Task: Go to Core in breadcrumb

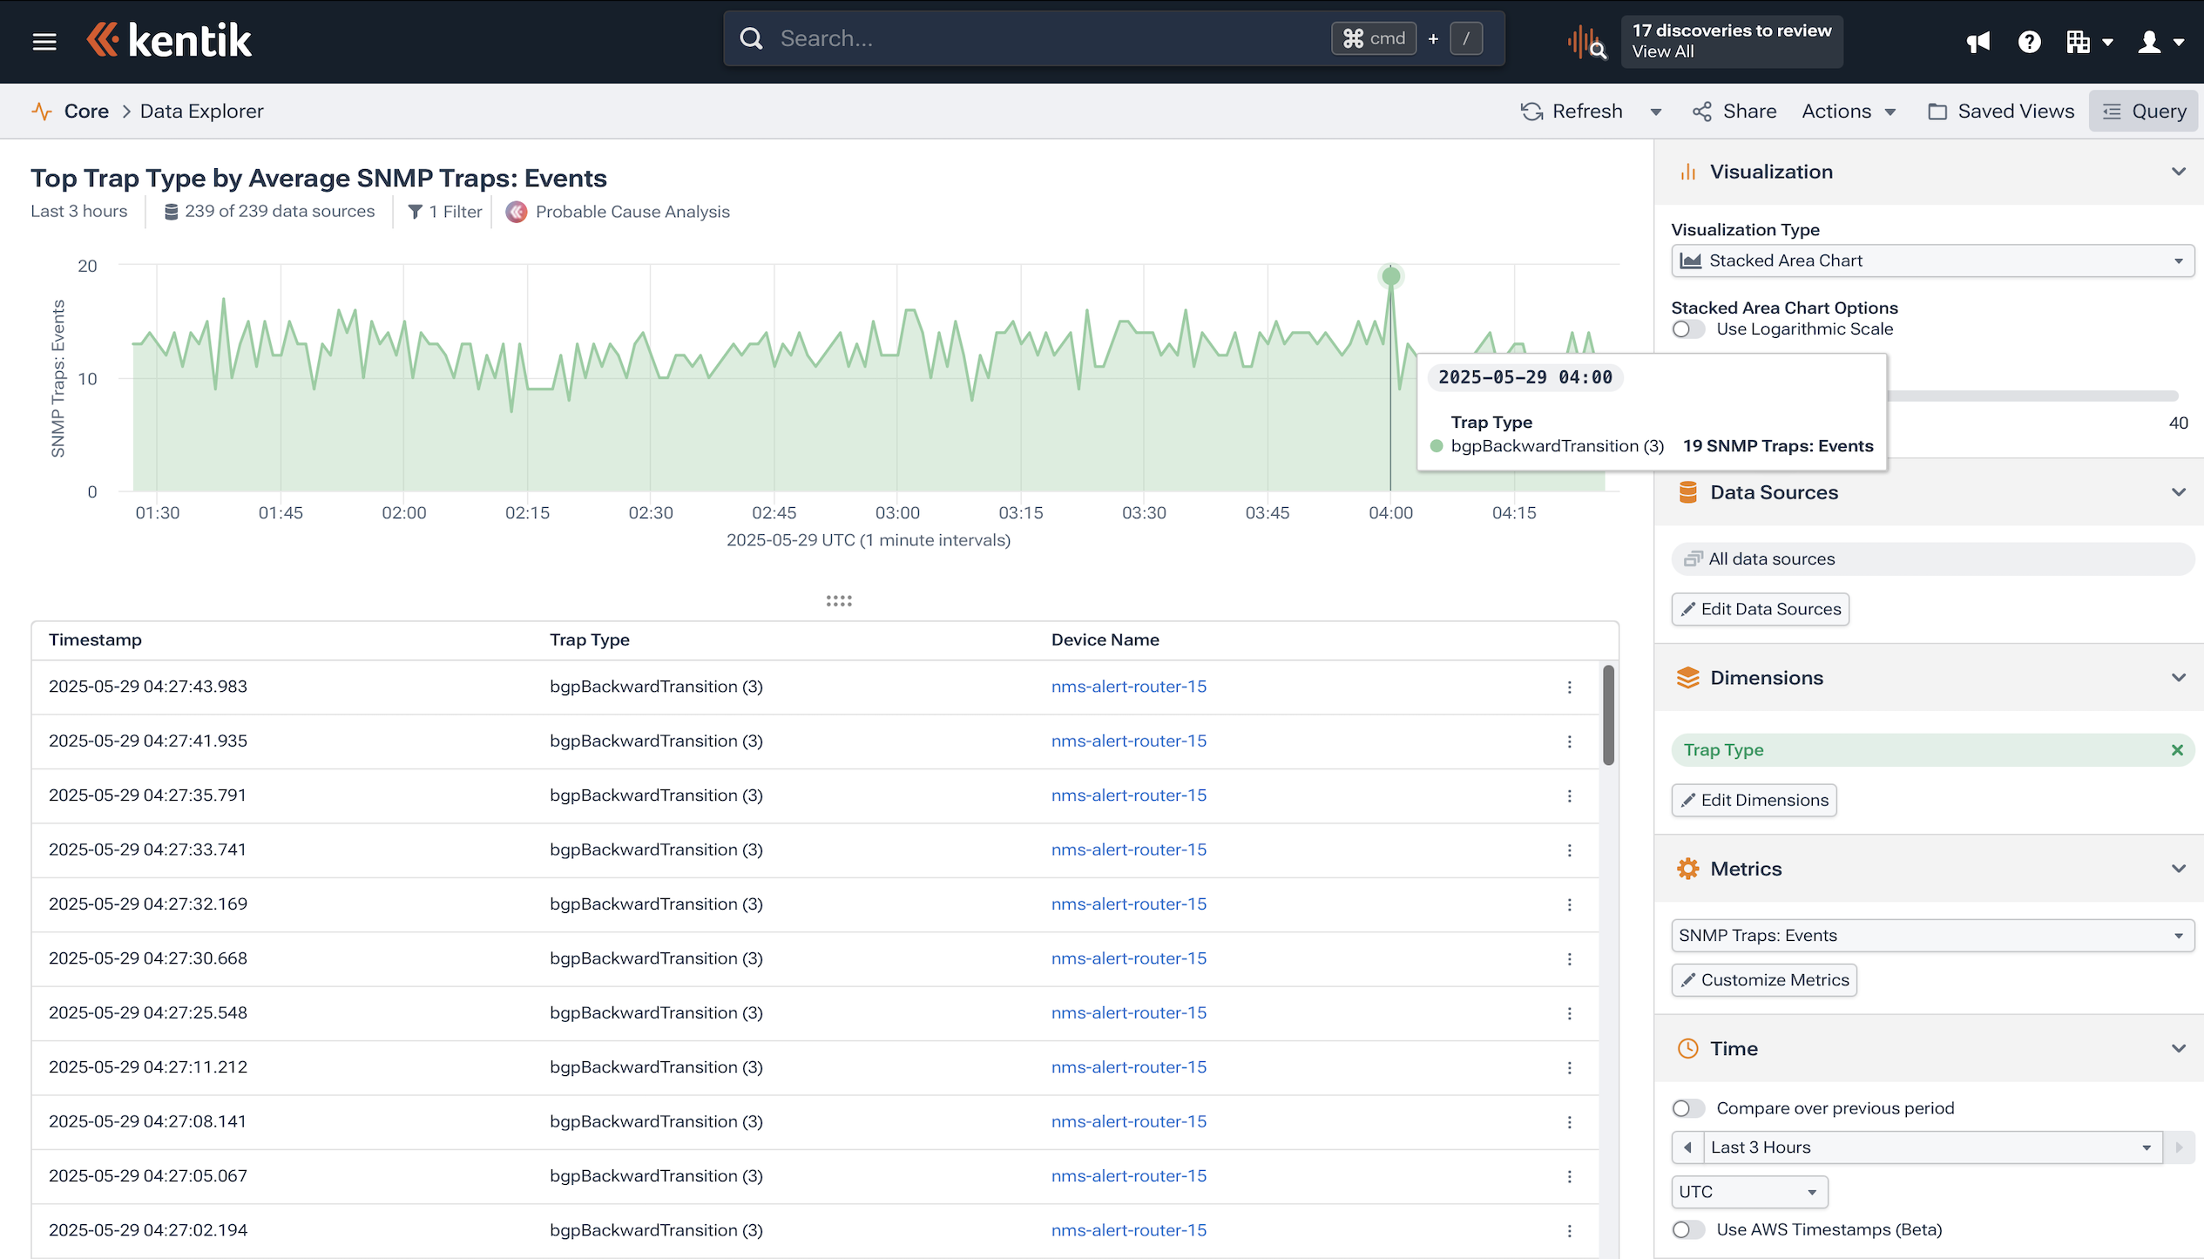Action: point(86,112)
